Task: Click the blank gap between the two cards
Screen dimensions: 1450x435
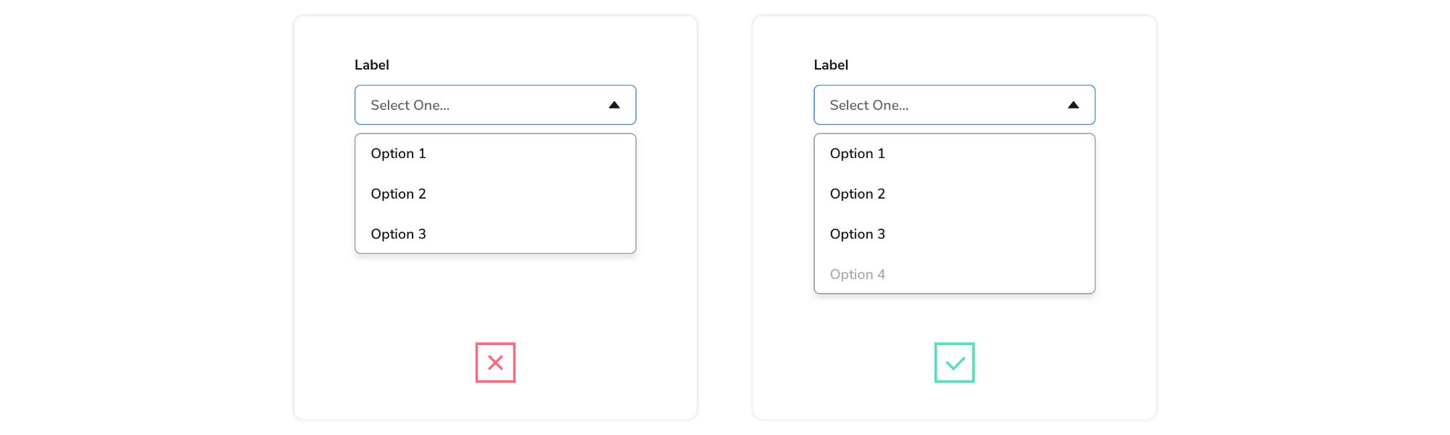Action: point(725,217)
